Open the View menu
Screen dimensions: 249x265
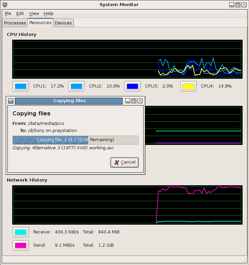click(34, 14)
